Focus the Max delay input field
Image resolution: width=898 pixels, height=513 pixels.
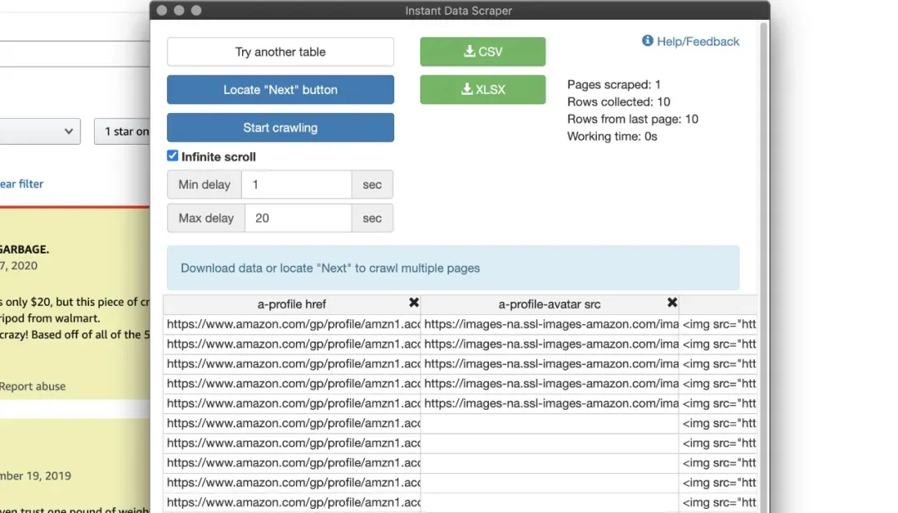point(298,218)
